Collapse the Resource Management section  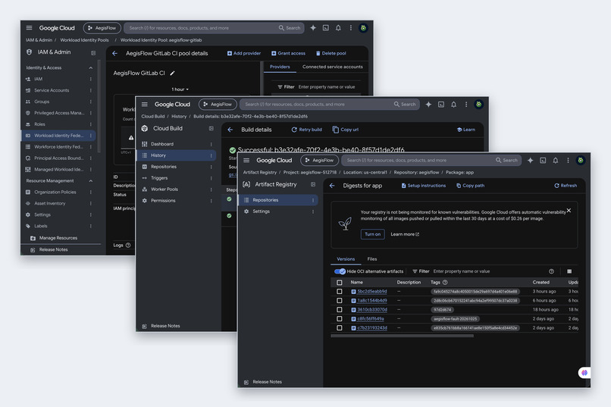click(91, 180)
